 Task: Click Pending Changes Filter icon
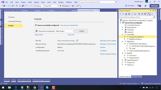tap(135, 14)
